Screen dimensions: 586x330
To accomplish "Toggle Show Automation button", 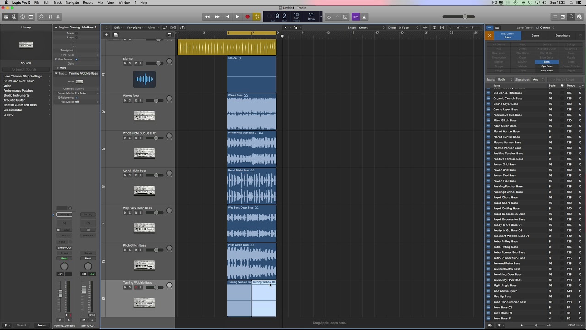I will 166,27.
